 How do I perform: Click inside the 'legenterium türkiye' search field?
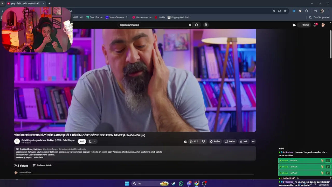153,25
